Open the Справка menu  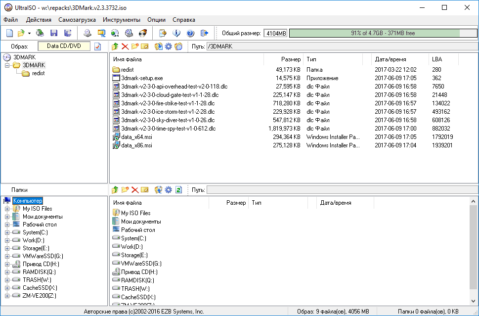[x=183, y=20]
